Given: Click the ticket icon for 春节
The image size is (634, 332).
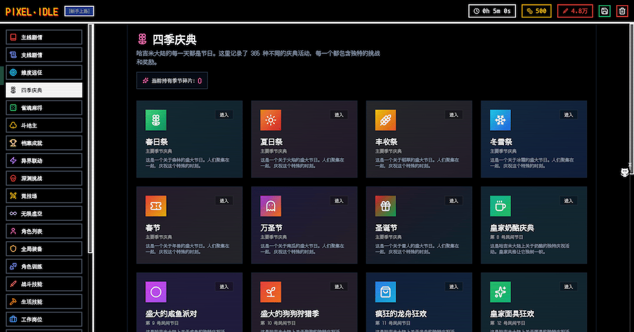Looking at the screenshot, I should point(155,206).
